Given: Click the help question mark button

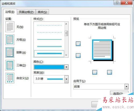Looking at the screenshot, I should click(117, 2).
